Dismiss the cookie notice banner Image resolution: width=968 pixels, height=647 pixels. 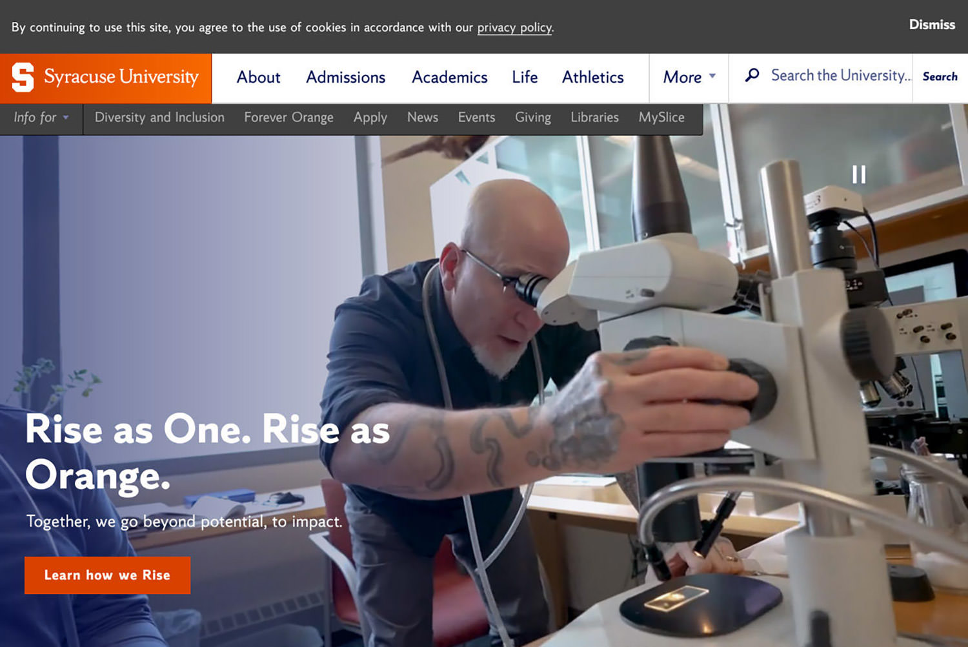[932, 25]
